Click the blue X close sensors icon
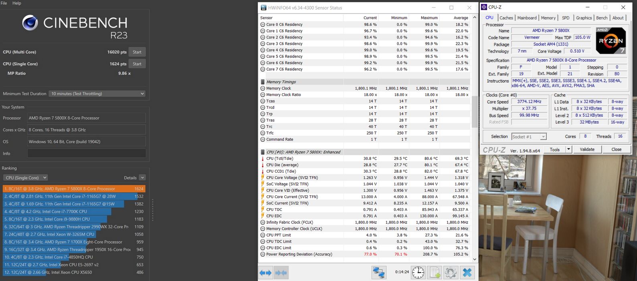 coord(467,273)
